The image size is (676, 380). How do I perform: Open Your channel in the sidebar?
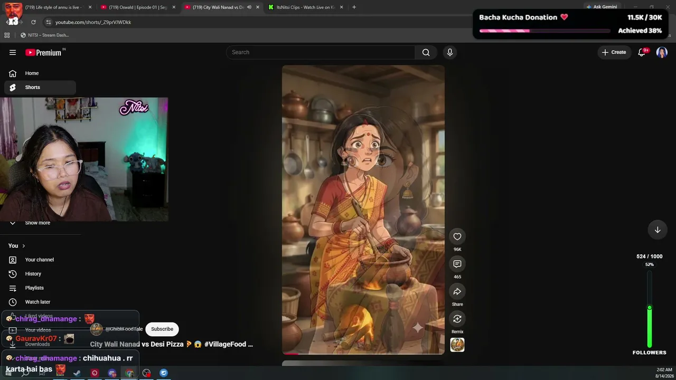coord(40,260)
